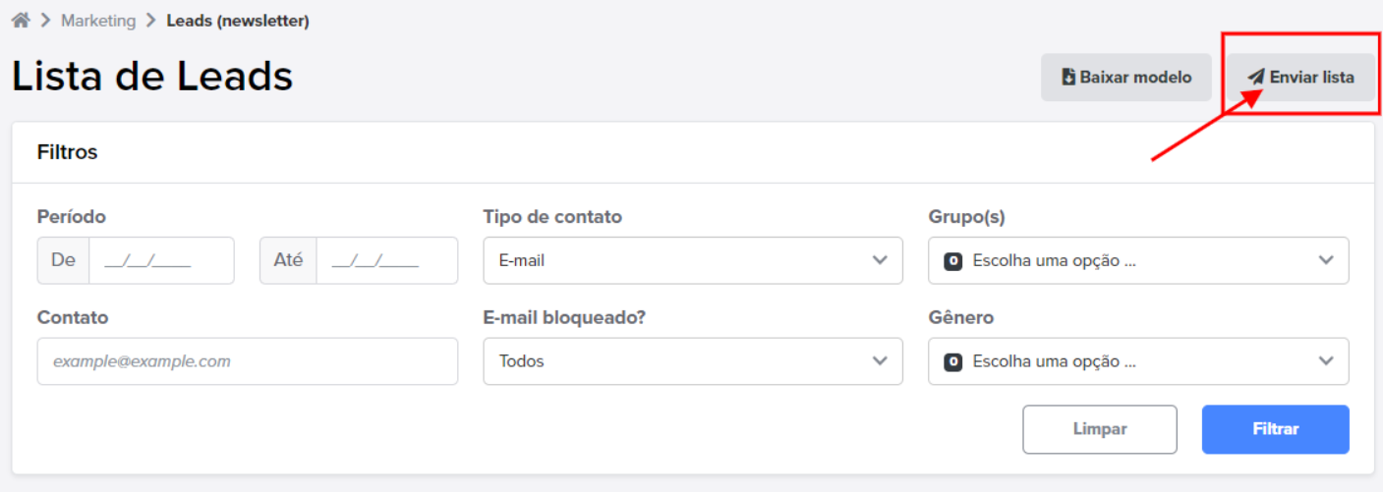The width and height of the screenshot is (1383, 492).
Task: Open the Grupo(s) dropdown chevron
Action: [1326, 260]
